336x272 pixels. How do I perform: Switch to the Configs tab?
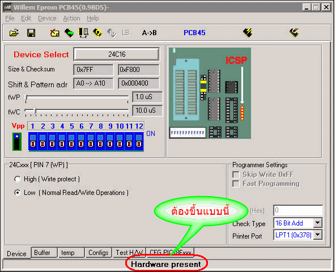coord(99,253)
